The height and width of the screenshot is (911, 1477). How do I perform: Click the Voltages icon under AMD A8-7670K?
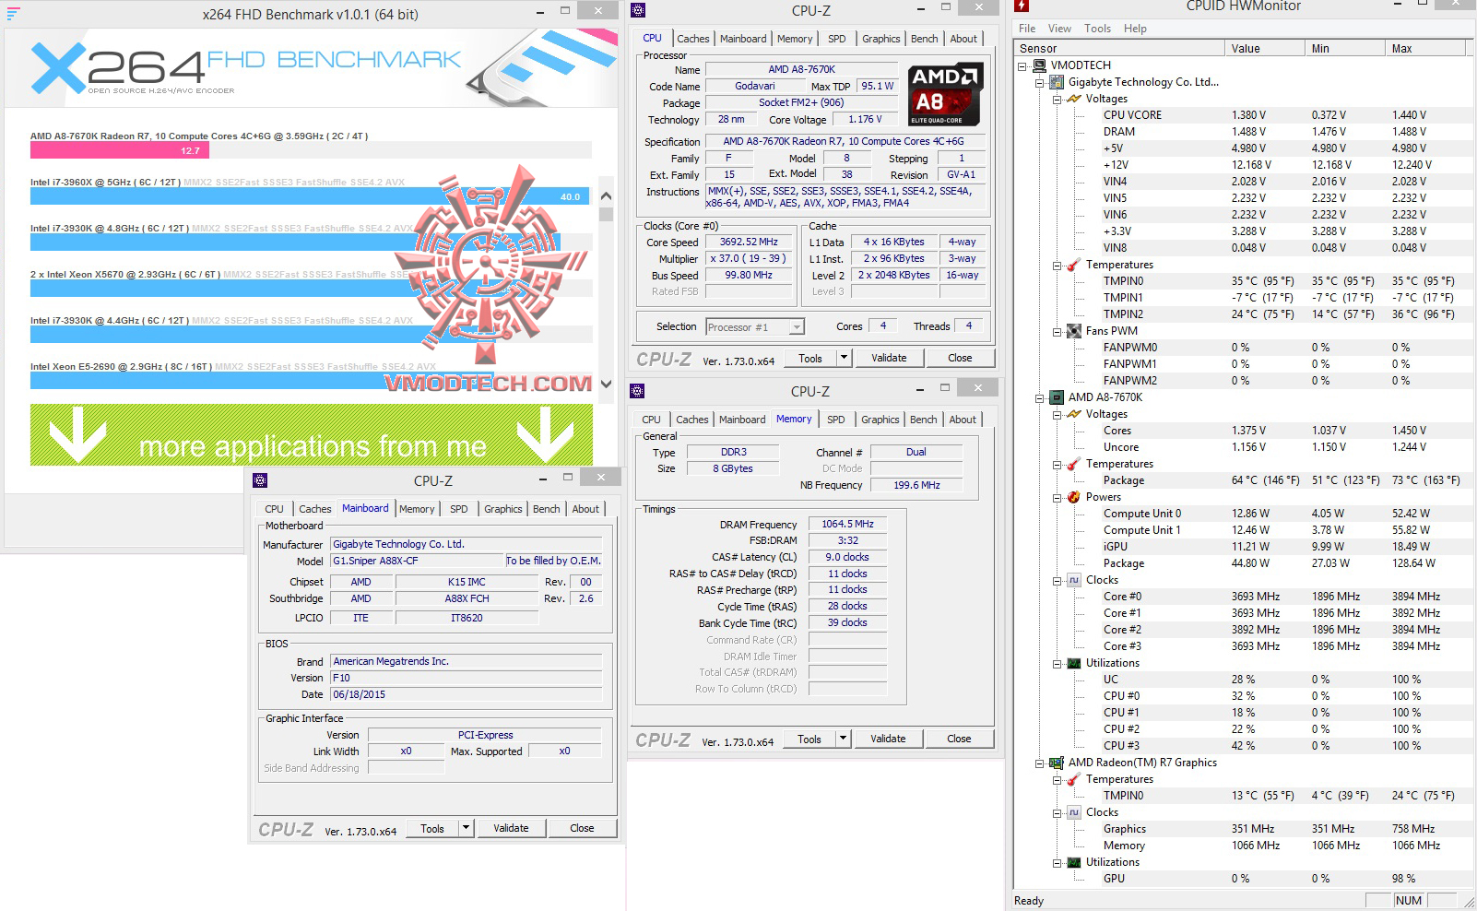pyautogui.click(x=1074, y=414)
